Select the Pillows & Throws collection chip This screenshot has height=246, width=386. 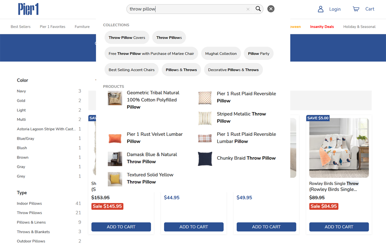tap(181, 70)
